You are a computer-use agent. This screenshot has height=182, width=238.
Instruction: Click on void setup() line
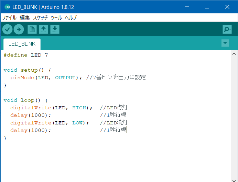pos(27,70)
